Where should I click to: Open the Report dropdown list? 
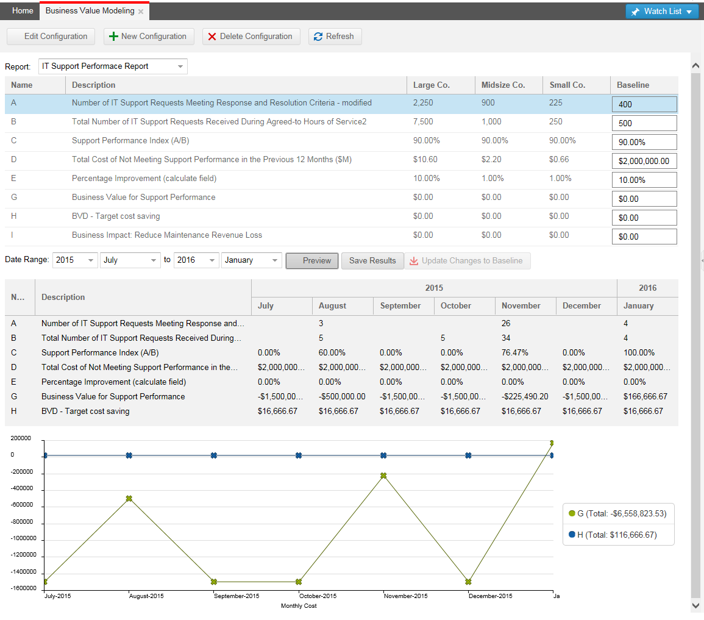coord(180,66)
